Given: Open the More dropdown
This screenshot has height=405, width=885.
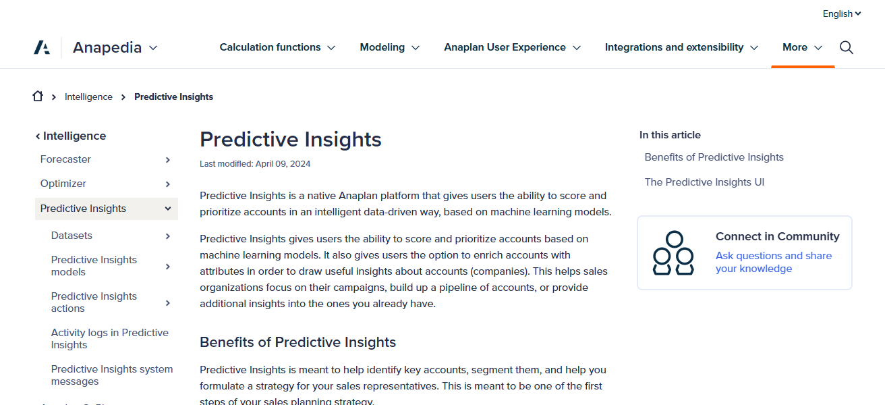Looking at the screenshot, I should pyautogui.click(x=801, y=47).
